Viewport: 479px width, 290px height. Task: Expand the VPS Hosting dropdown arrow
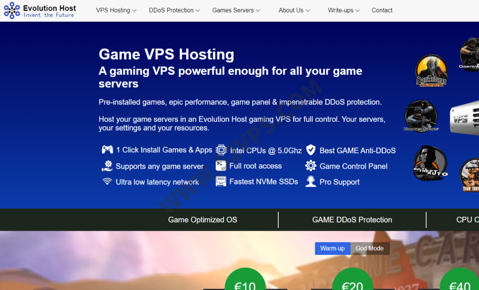(134, 11)
